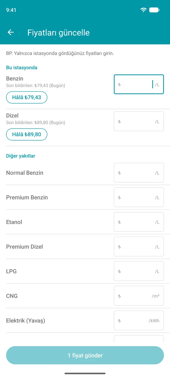Screen dimensions: 170x378
Task: Tap the 'Fiyatları güncelle' title
Action: [x=58, y=33]
